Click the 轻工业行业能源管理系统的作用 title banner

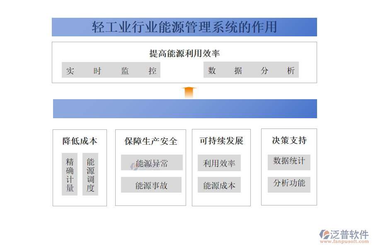[184, 27]
